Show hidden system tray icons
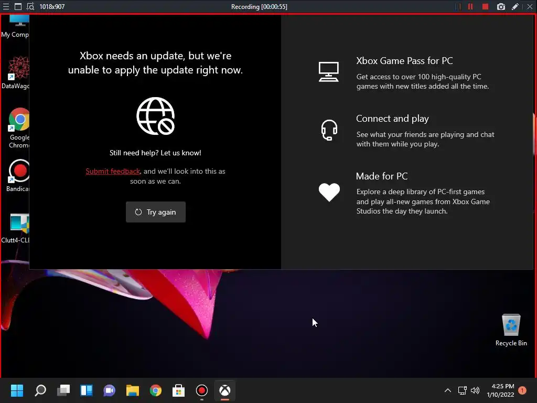 click(x=448, y=390)
